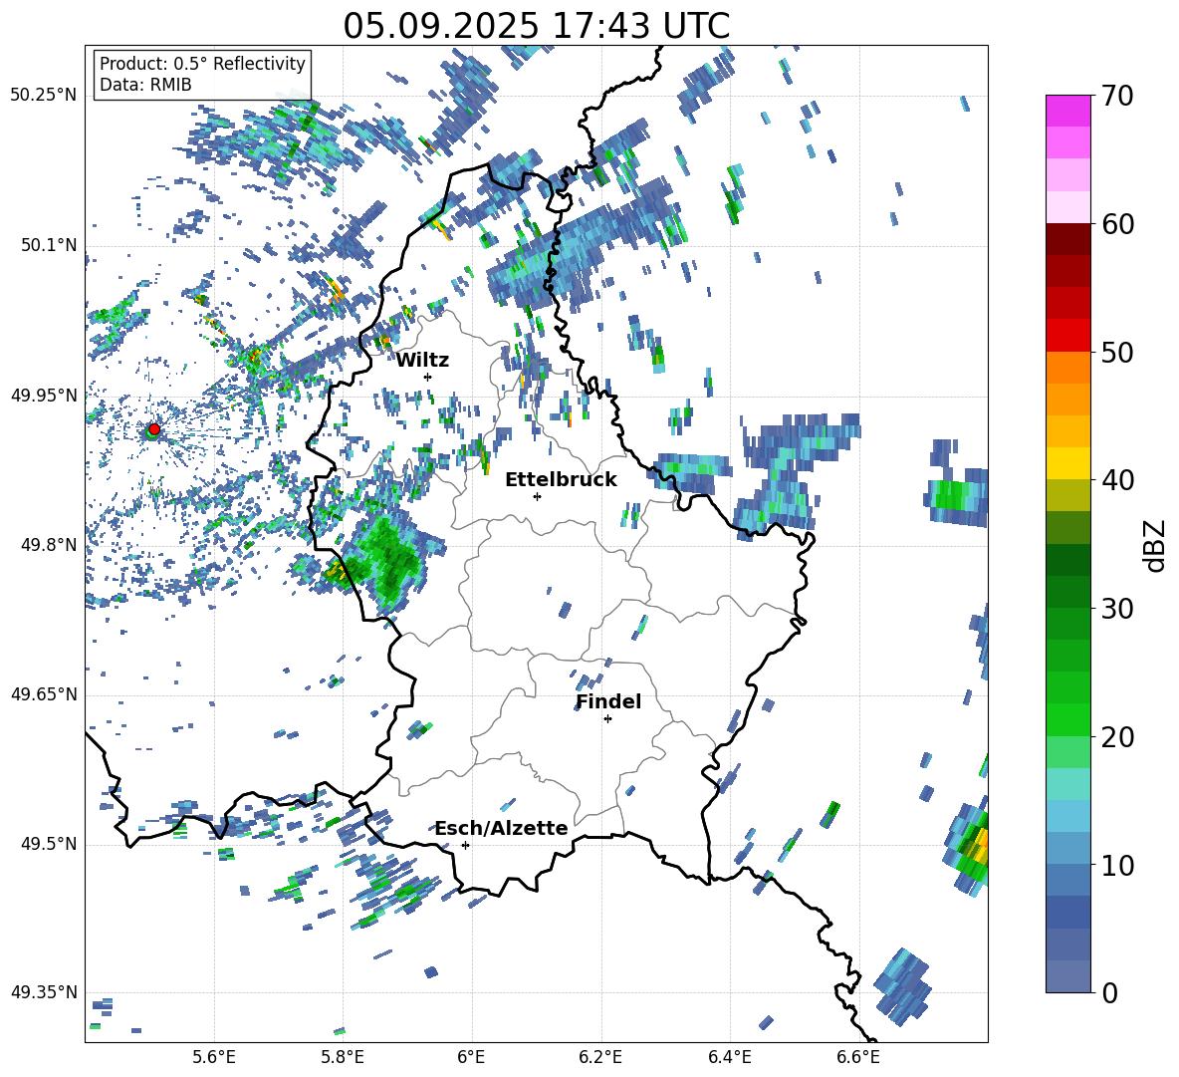
Task: Click the magenta top colorbar segment
Action: click(x=1068, y=111)
